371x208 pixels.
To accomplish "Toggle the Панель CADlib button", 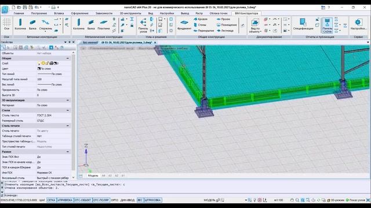I will click(x=327, y=25).
